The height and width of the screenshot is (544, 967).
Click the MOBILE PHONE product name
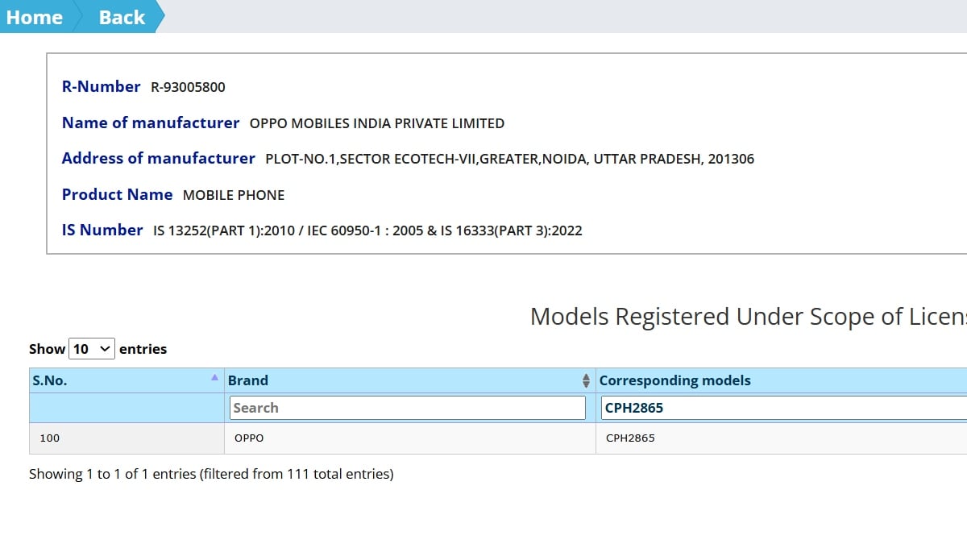point(234,195)
